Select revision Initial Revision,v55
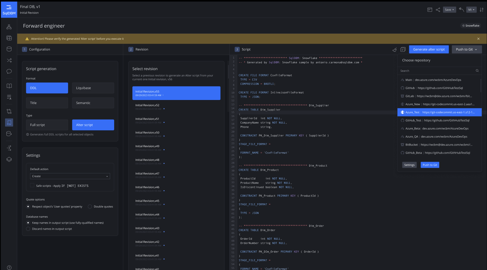 [176, 93]
